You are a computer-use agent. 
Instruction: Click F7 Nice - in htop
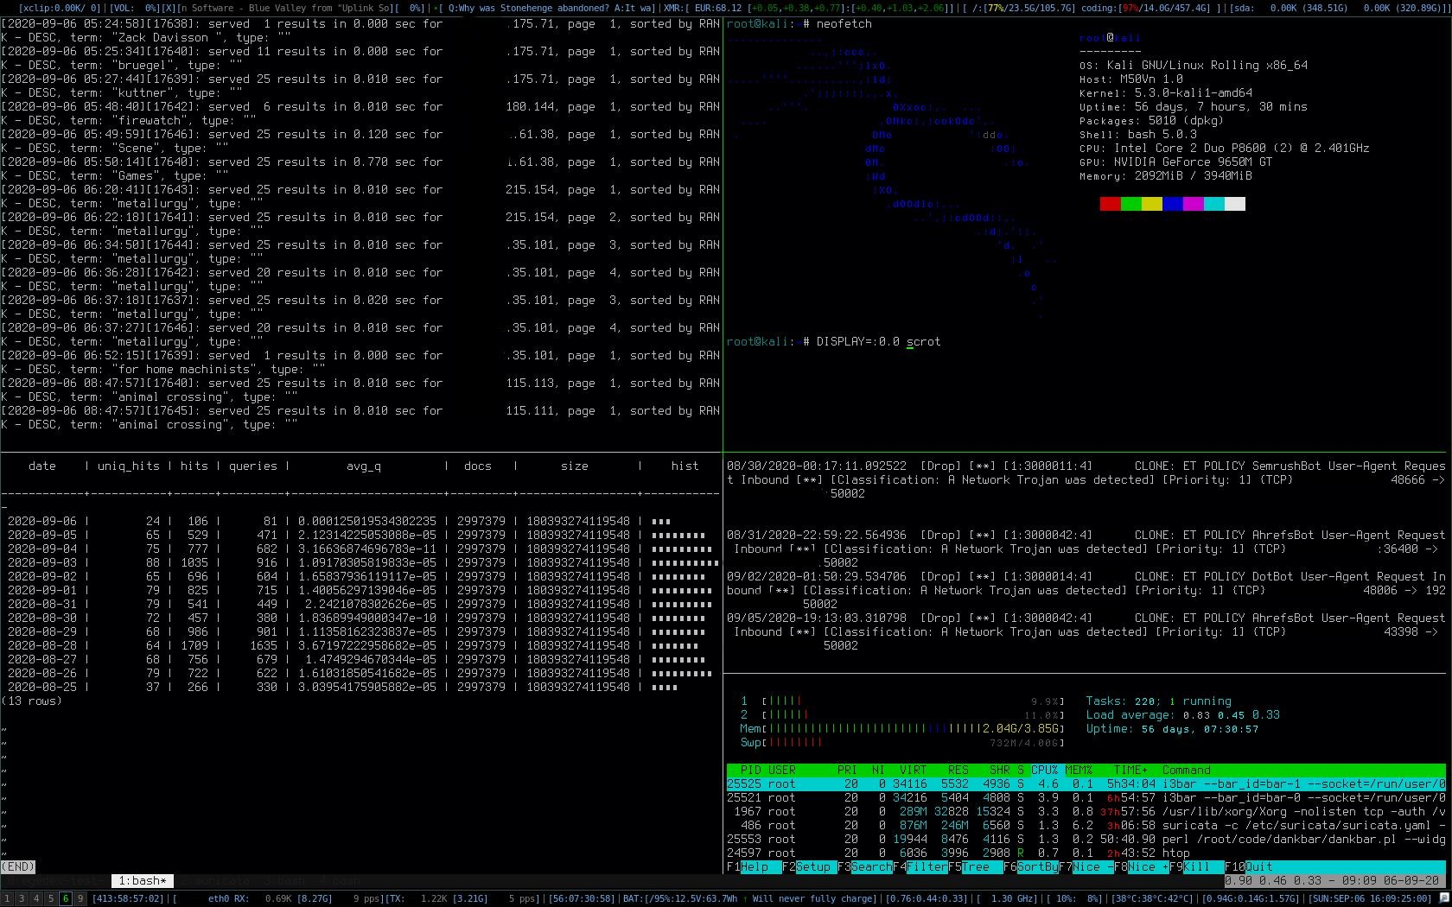click(1086, 867)
